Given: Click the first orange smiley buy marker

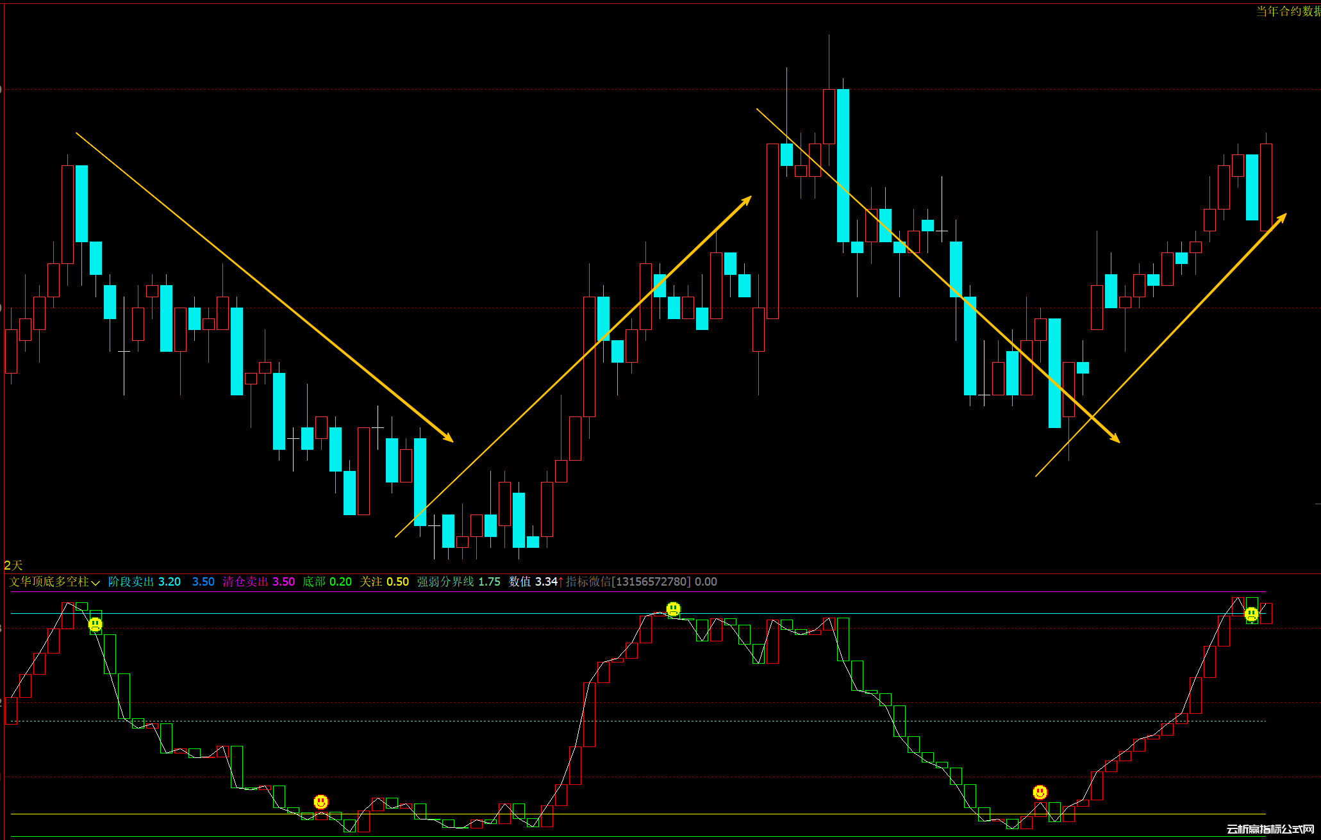Looking at the screenshot, I should (321, 802).
